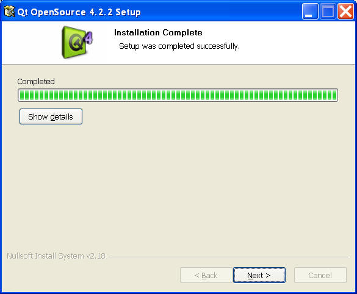The image size is (357, 294).
Task: Click the 'Setup was completed successfully' text
Action: (x=179, y=46)
